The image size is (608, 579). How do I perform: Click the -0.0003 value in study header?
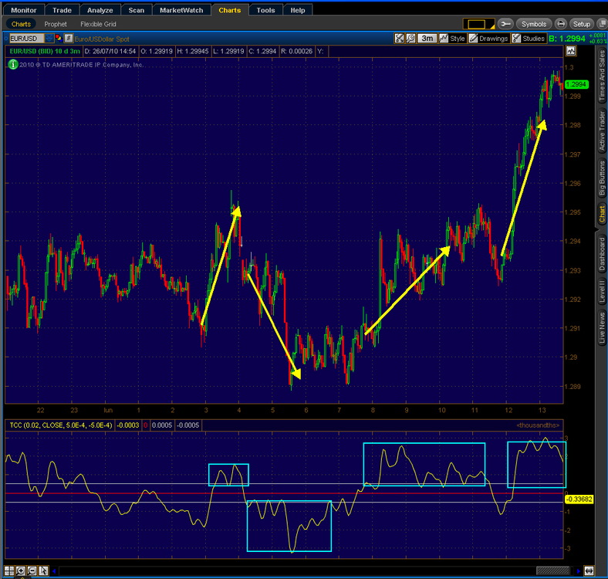pyautogui.click(x=127, y=425)
